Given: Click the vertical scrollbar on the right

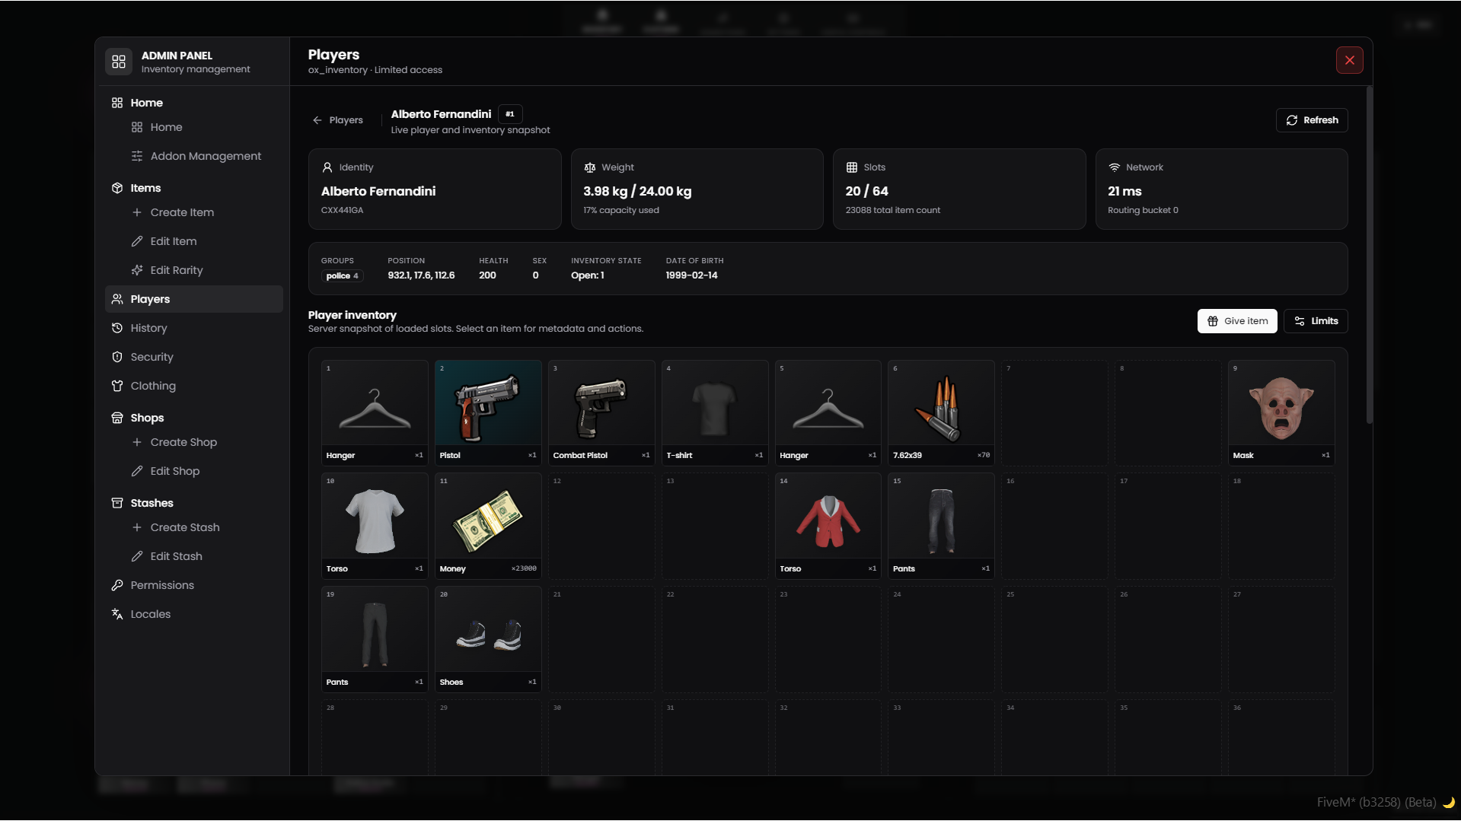Looking at the screenshot, I should pyautogui.click(x=1369, y=256).
